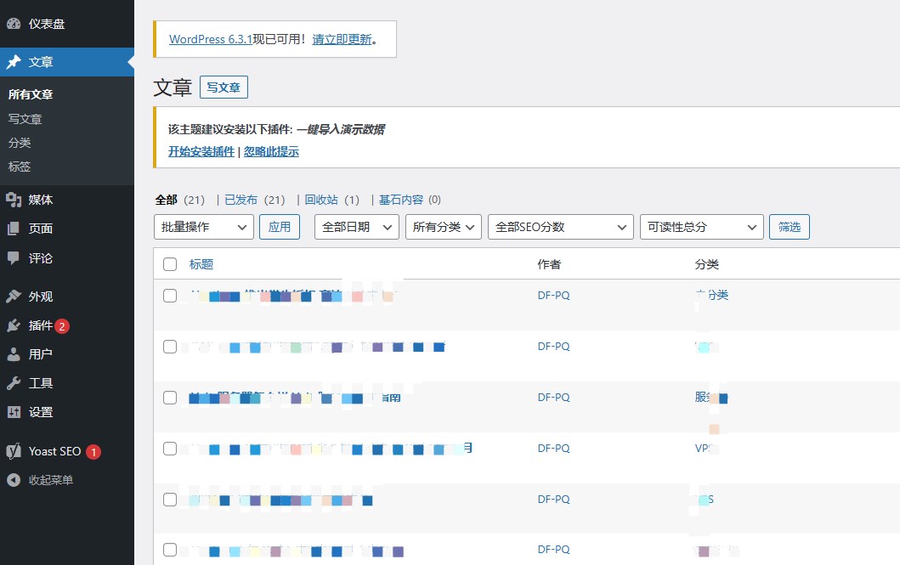The image size is (900, 565).
Task: Click the 筛选 filter button
Action: coord(789,227)
